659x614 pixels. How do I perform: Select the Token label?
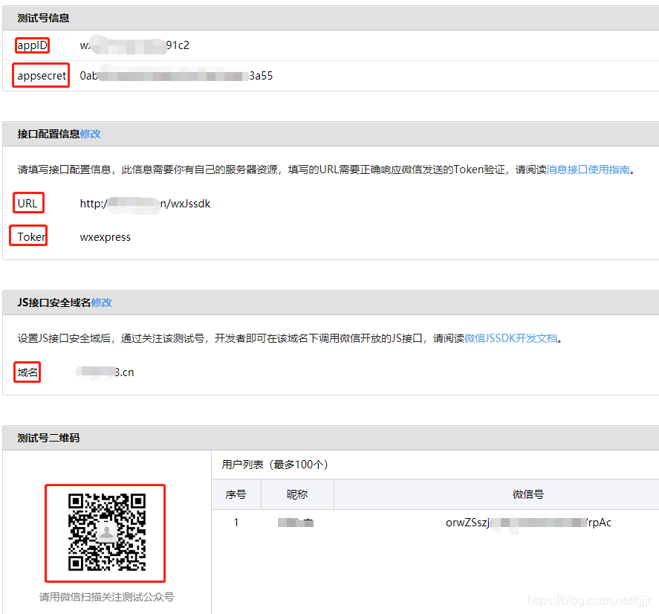[31, 237]
